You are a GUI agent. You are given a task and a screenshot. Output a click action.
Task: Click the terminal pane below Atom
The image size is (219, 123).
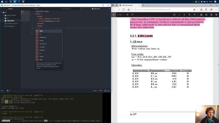point(51,108)
